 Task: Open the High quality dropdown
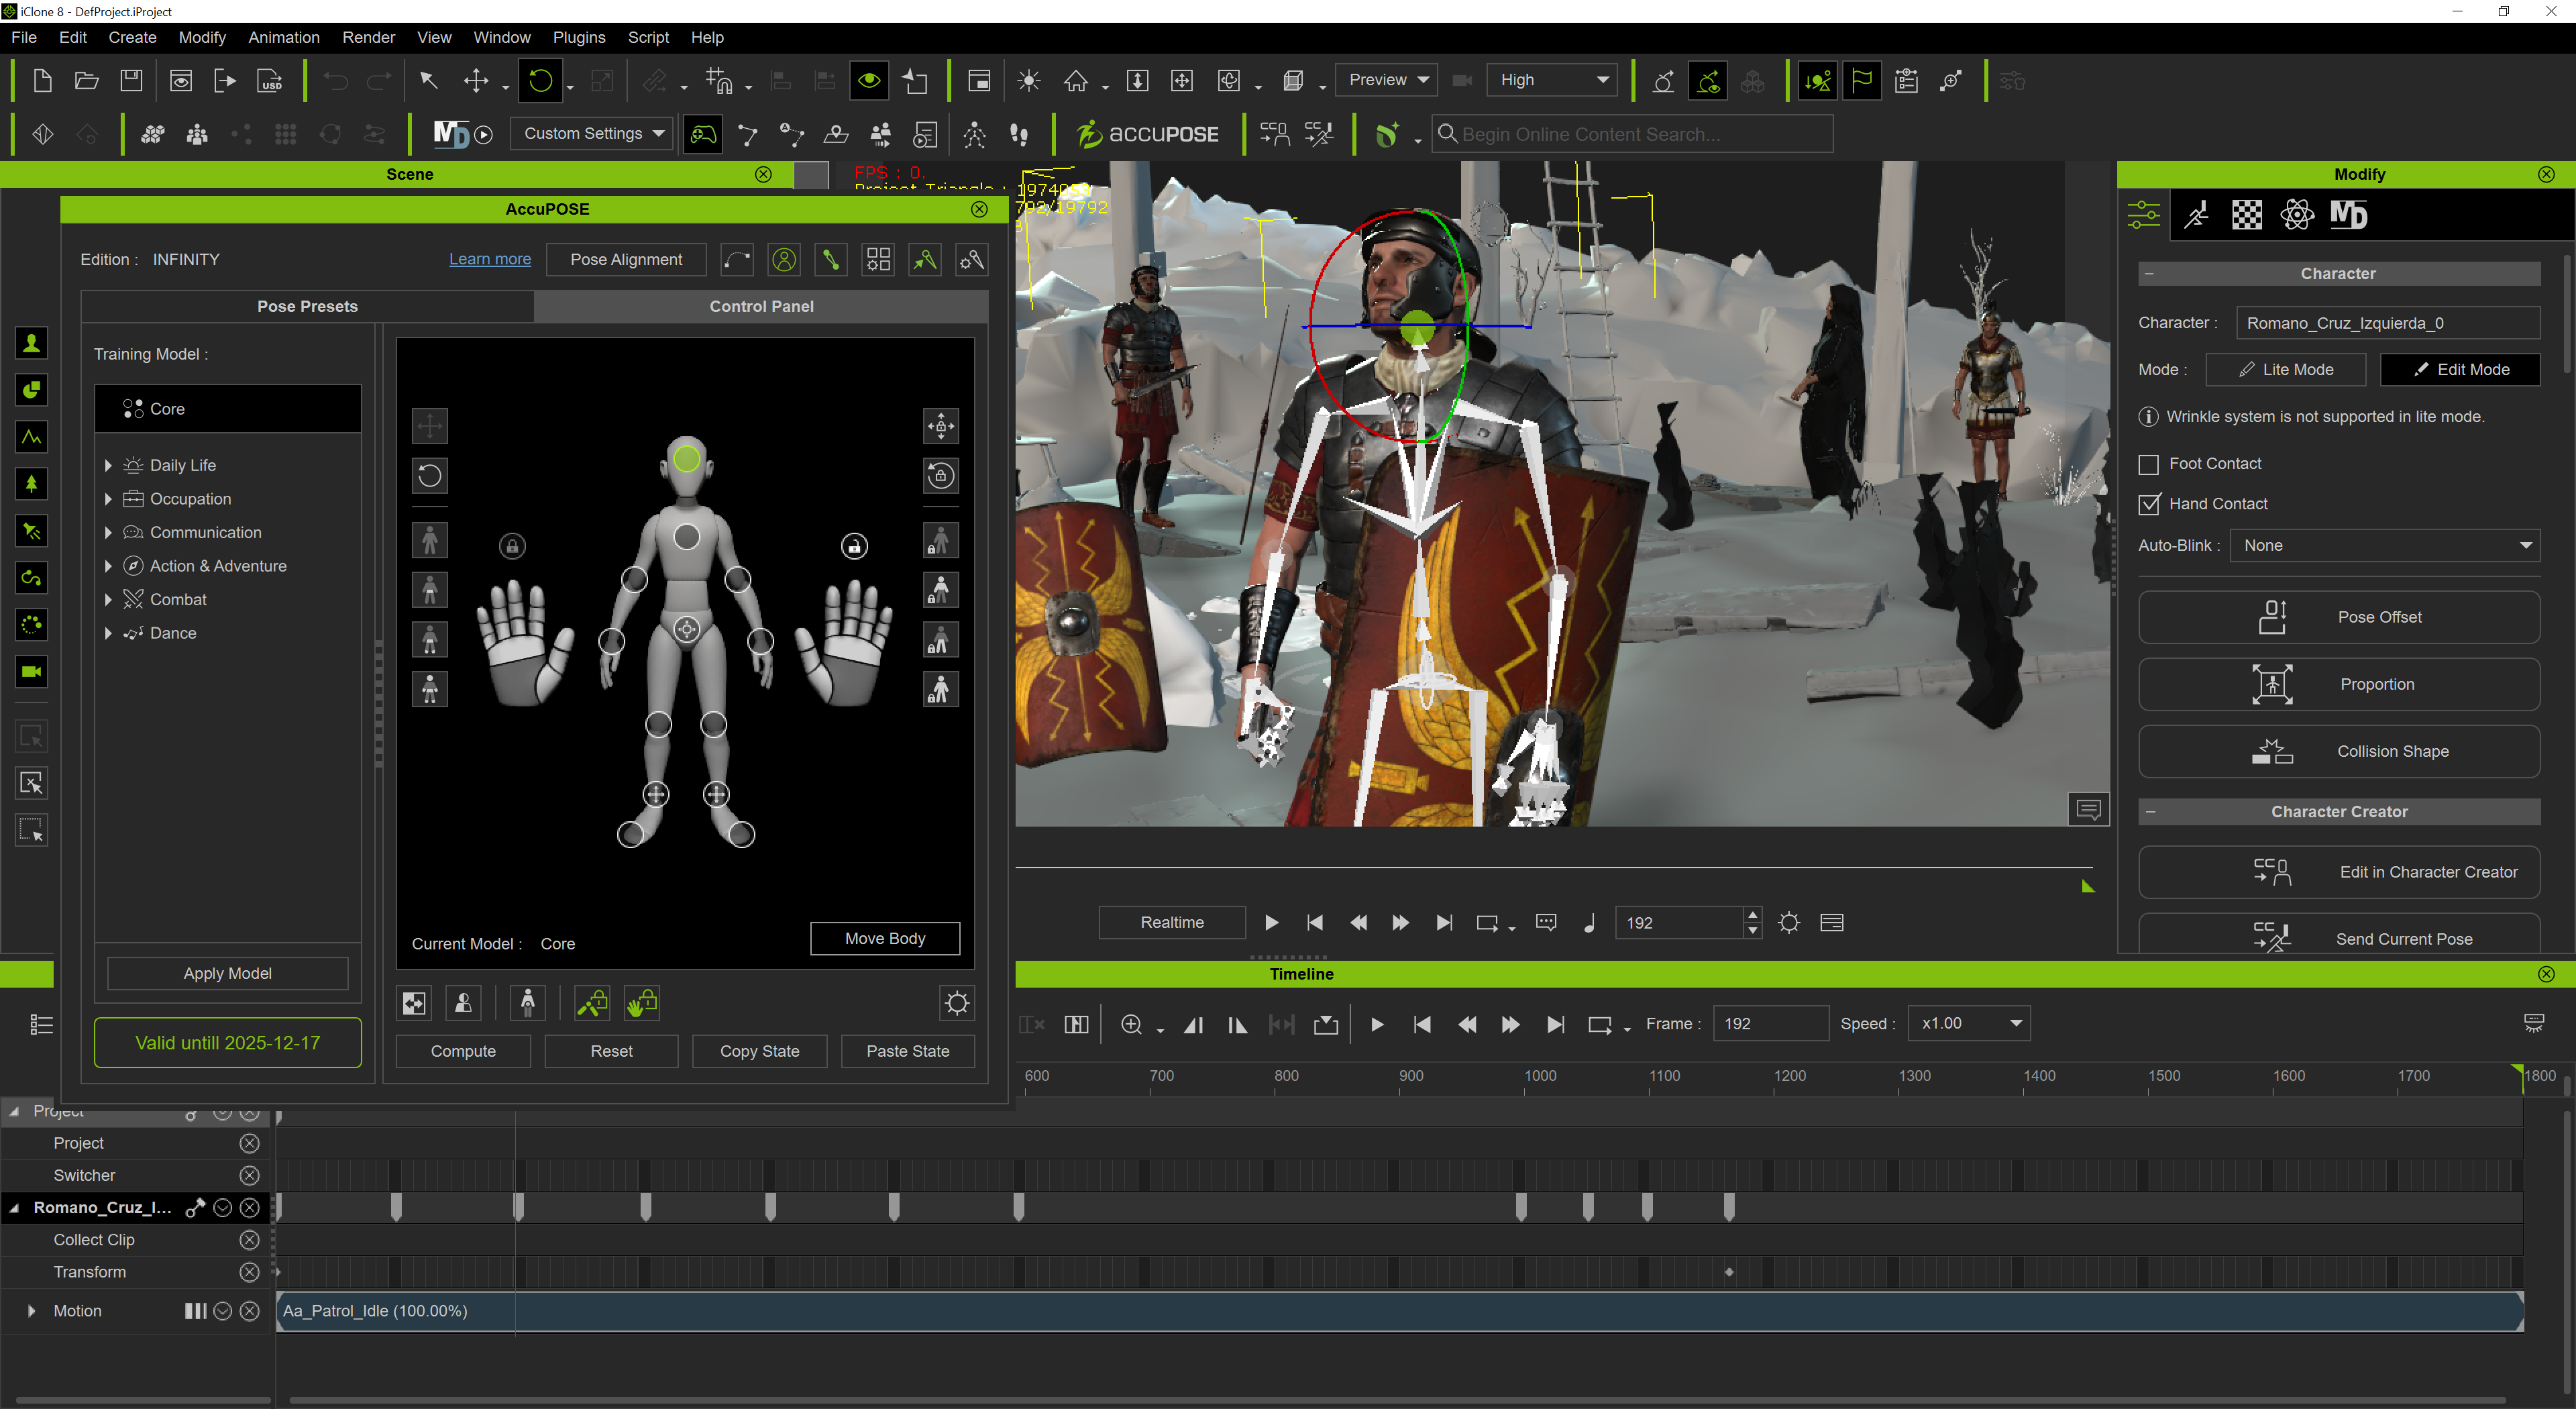1551,81
